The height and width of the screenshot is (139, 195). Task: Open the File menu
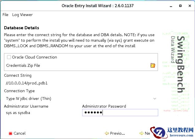point(5,15)
